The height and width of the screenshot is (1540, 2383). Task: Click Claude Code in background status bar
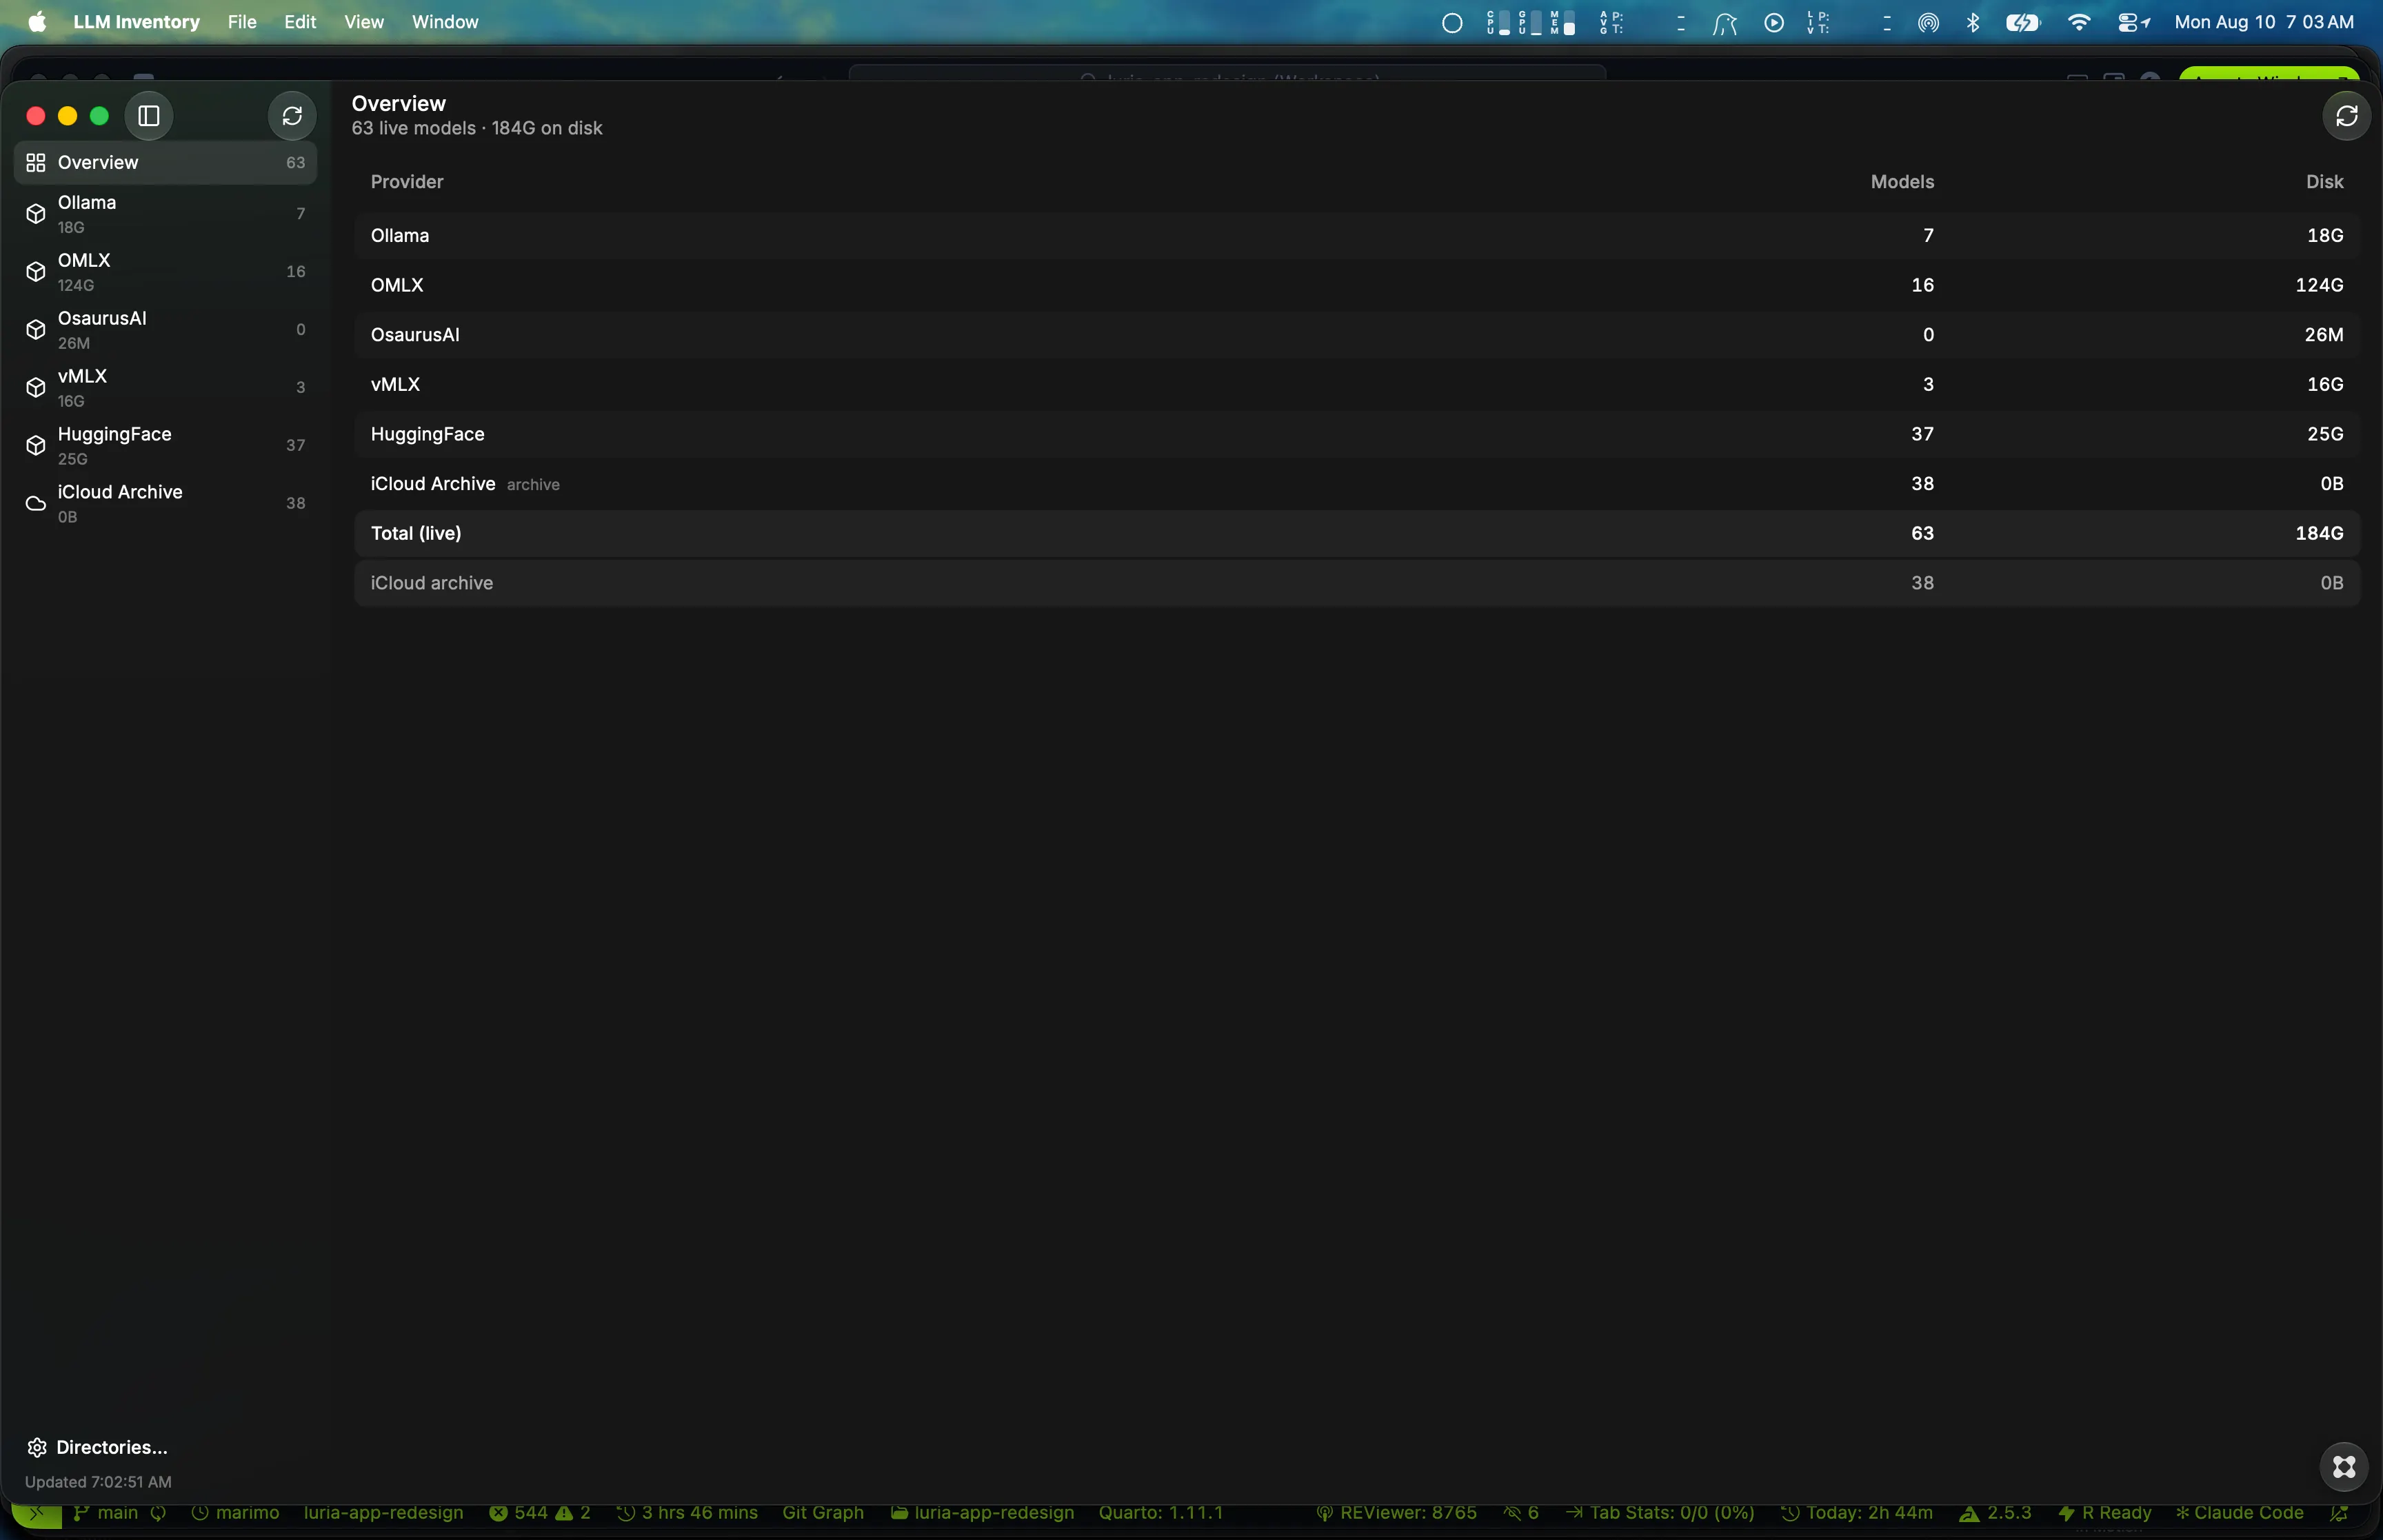pos(2239,1513)
